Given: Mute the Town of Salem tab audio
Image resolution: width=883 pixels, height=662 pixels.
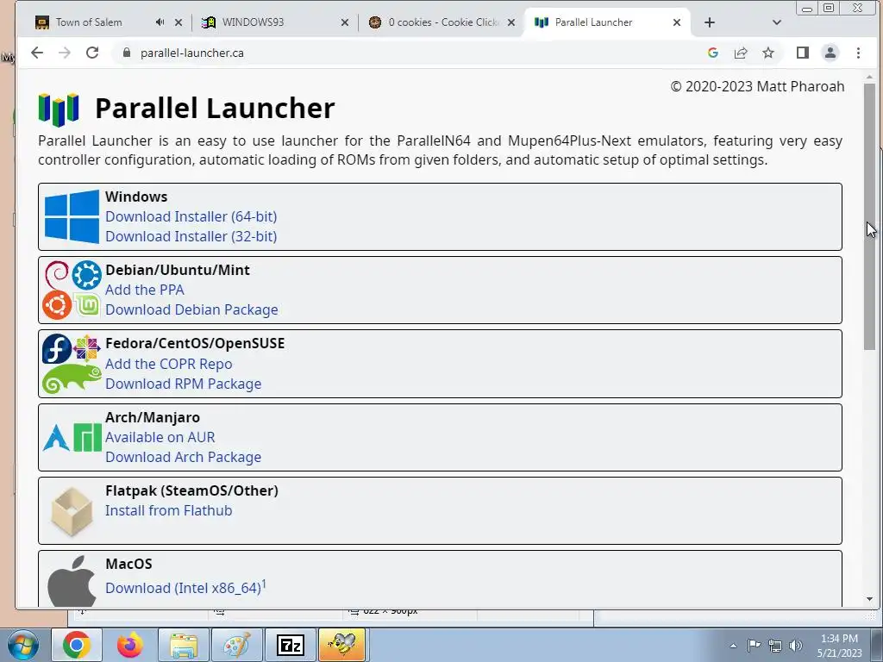Looking at the screenshot, I should [x=160, y=22].
